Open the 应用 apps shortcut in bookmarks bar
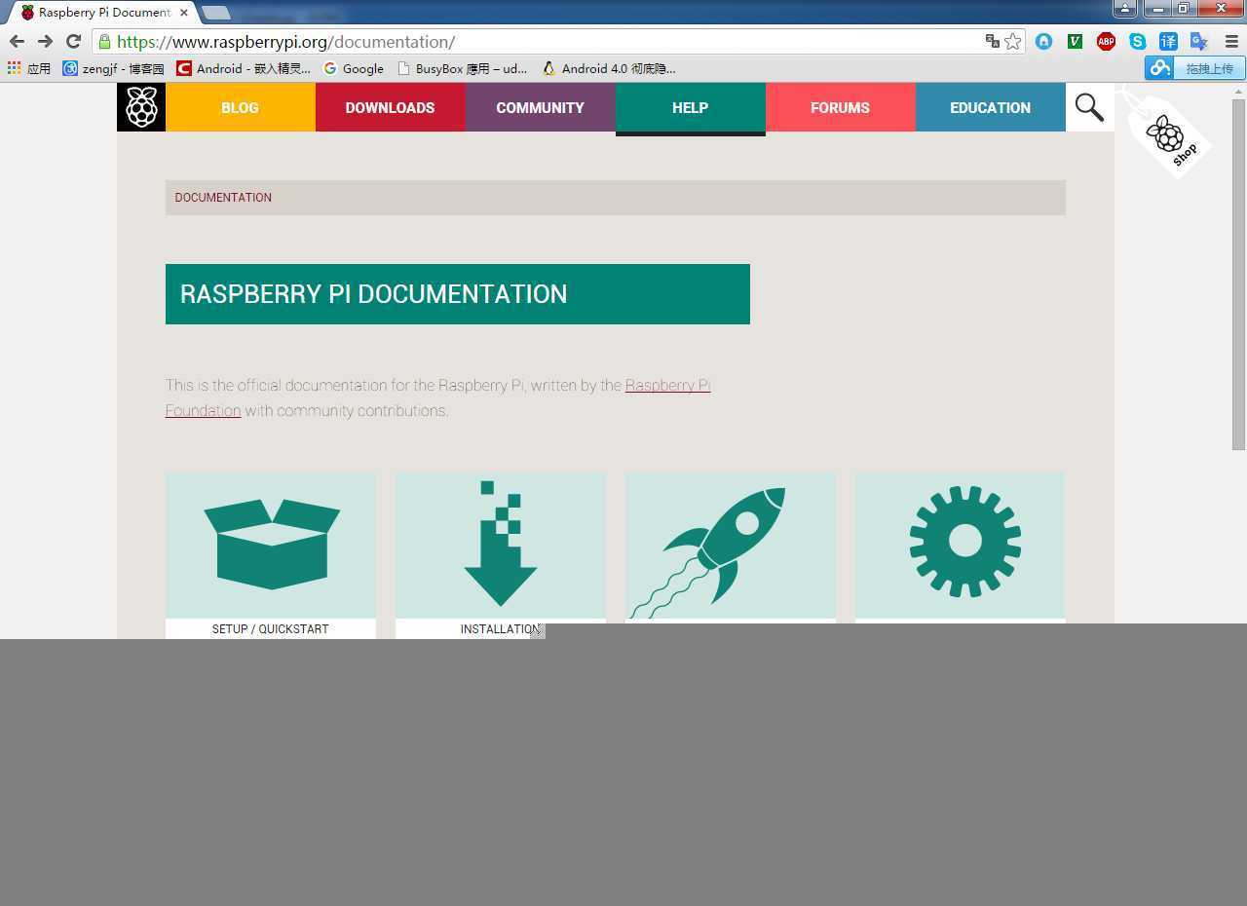This screenshot has height=906, width=1247. [28, 68]
